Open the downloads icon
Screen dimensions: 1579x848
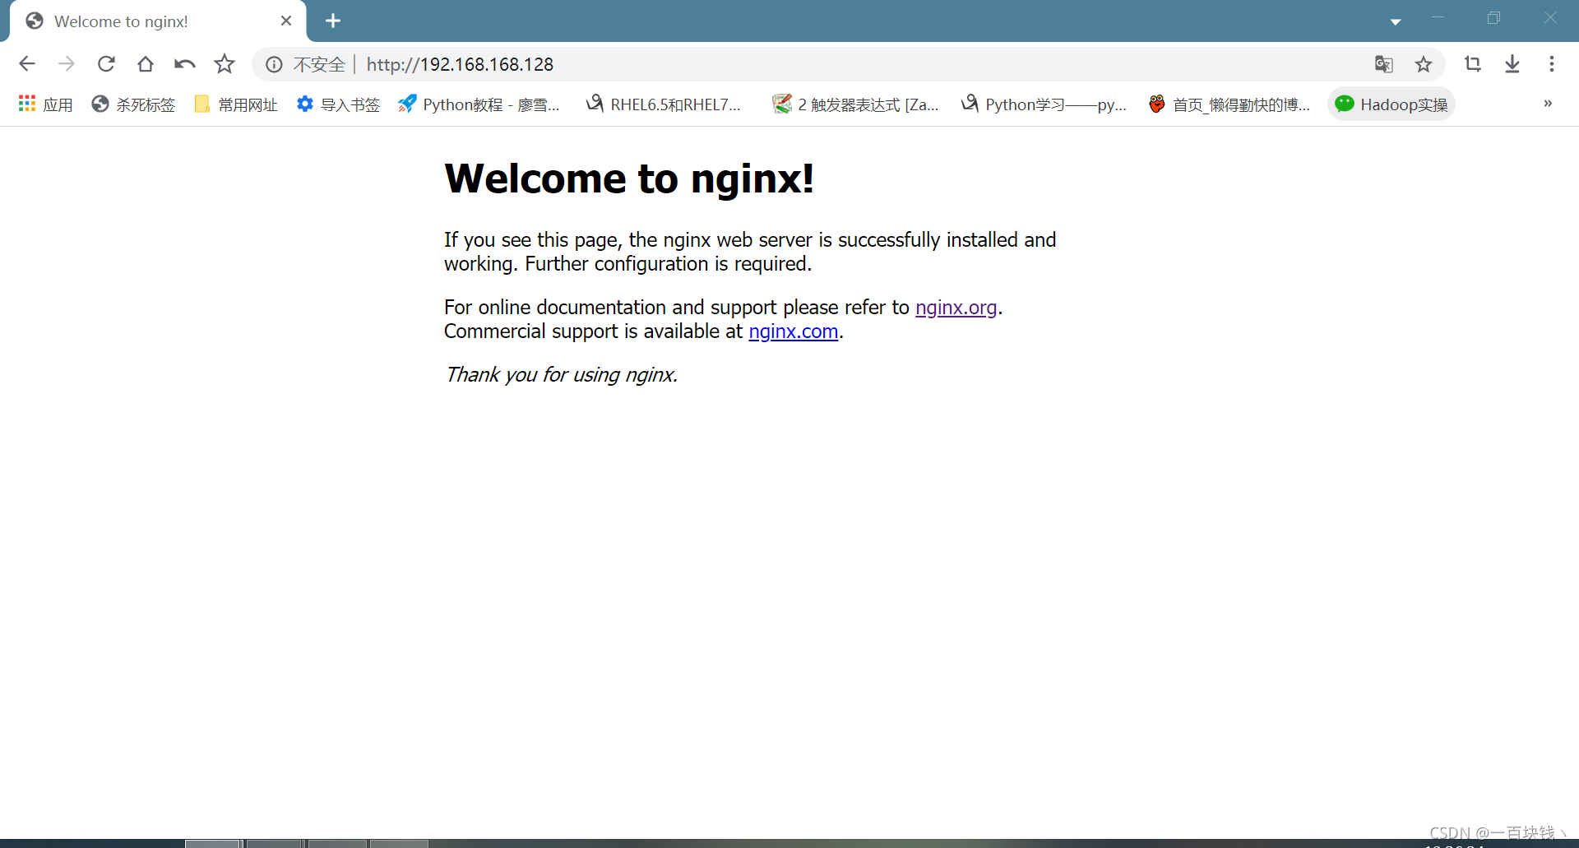tap(1512, 64)
